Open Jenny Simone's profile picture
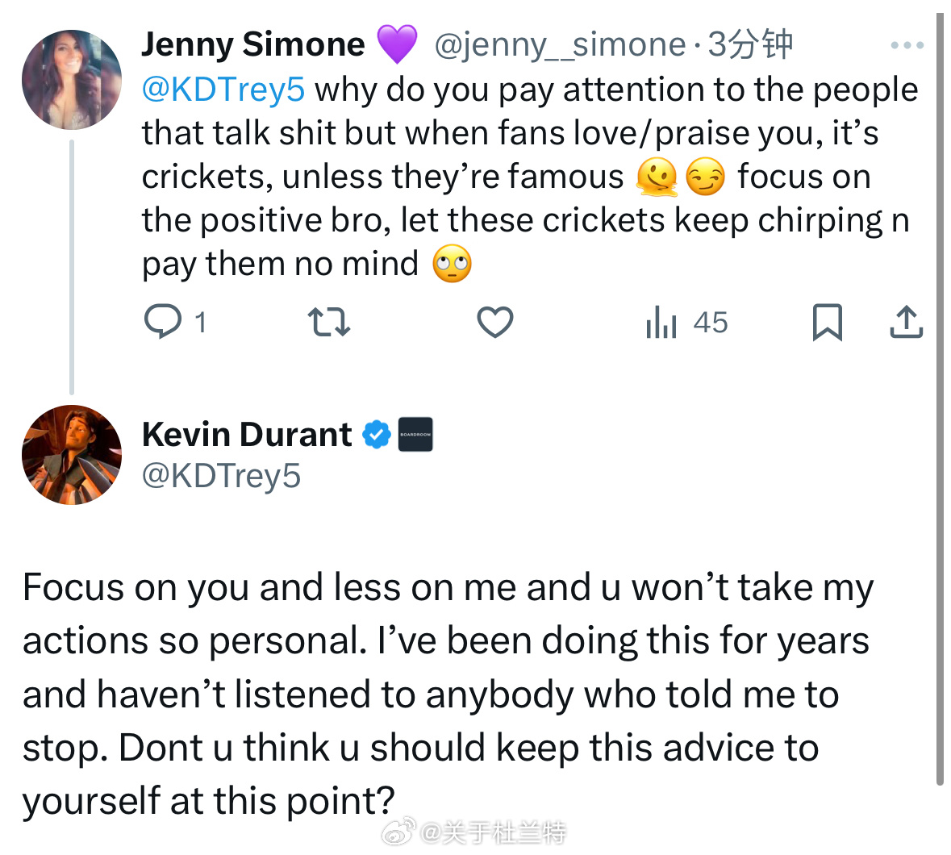 point(72,80)
